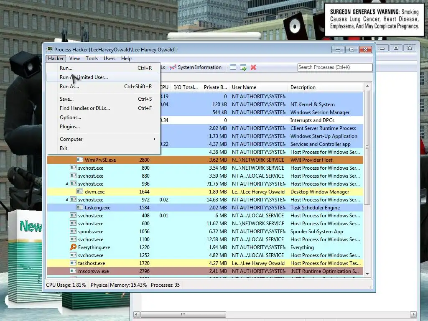This screenshot has height=321, width=428.
Task: Select the mscorsvw.exe process name
Action: (93, 271)
